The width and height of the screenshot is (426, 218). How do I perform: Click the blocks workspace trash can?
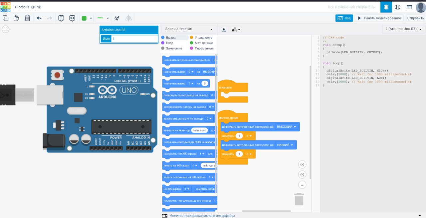tap(299, 199)
